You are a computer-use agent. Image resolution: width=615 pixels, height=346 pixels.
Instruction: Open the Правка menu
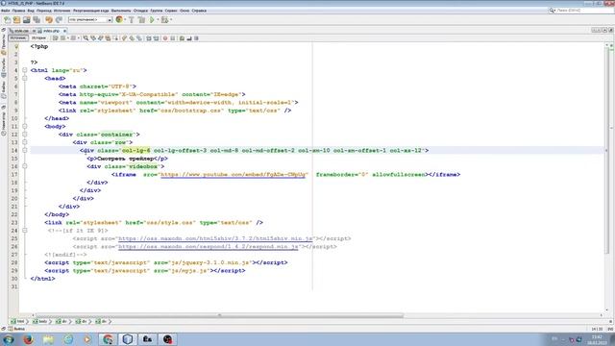(18, 11)
